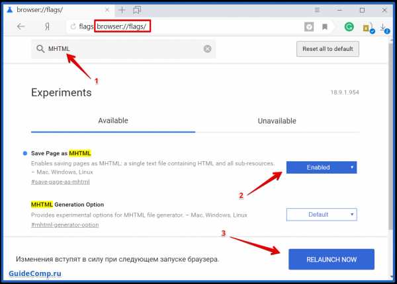The image size is (397, 284).
Task: Clear the MHTML search with X icon
Action: 207,49
